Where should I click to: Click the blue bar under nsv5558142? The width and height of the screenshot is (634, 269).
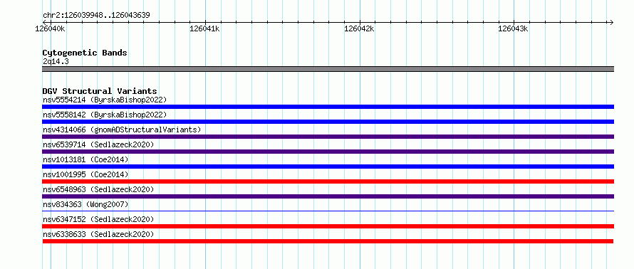click(328, 122)
